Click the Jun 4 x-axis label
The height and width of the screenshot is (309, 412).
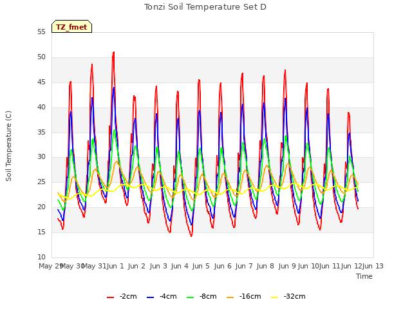pos(180,266)
